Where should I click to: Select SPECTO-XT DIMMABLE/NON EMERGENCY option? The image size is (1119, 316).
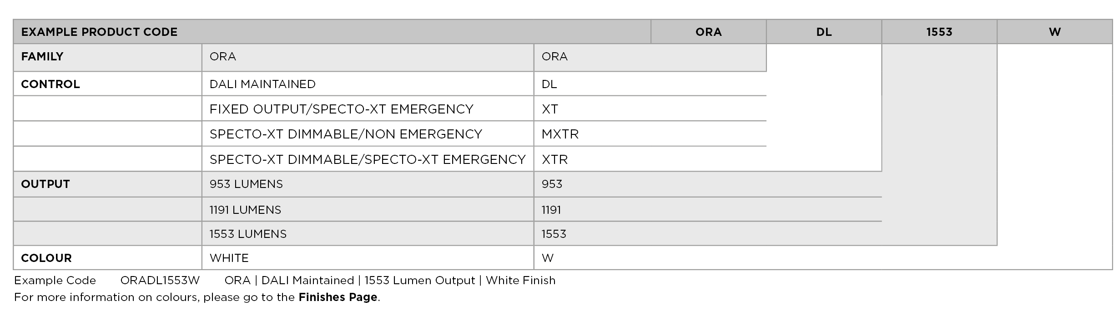pos(346,134)
